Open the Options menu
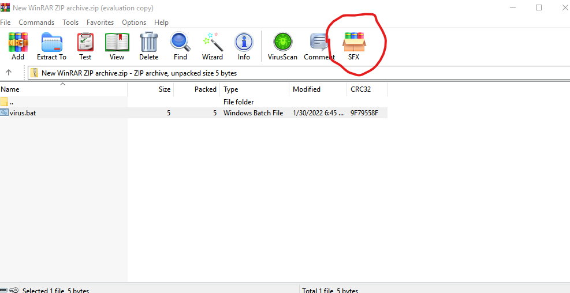The width and height of the screenshot is (570, 293). pyautogui.click(x=134, y=22)
